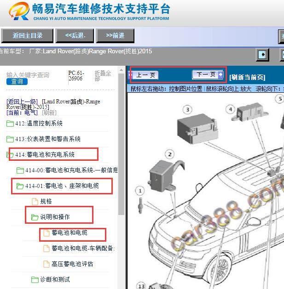This screenshot has height=289, width=284.
Task: Click the folder icon beside 413:仪表装置和警告系统
Action: pos(10,139)
